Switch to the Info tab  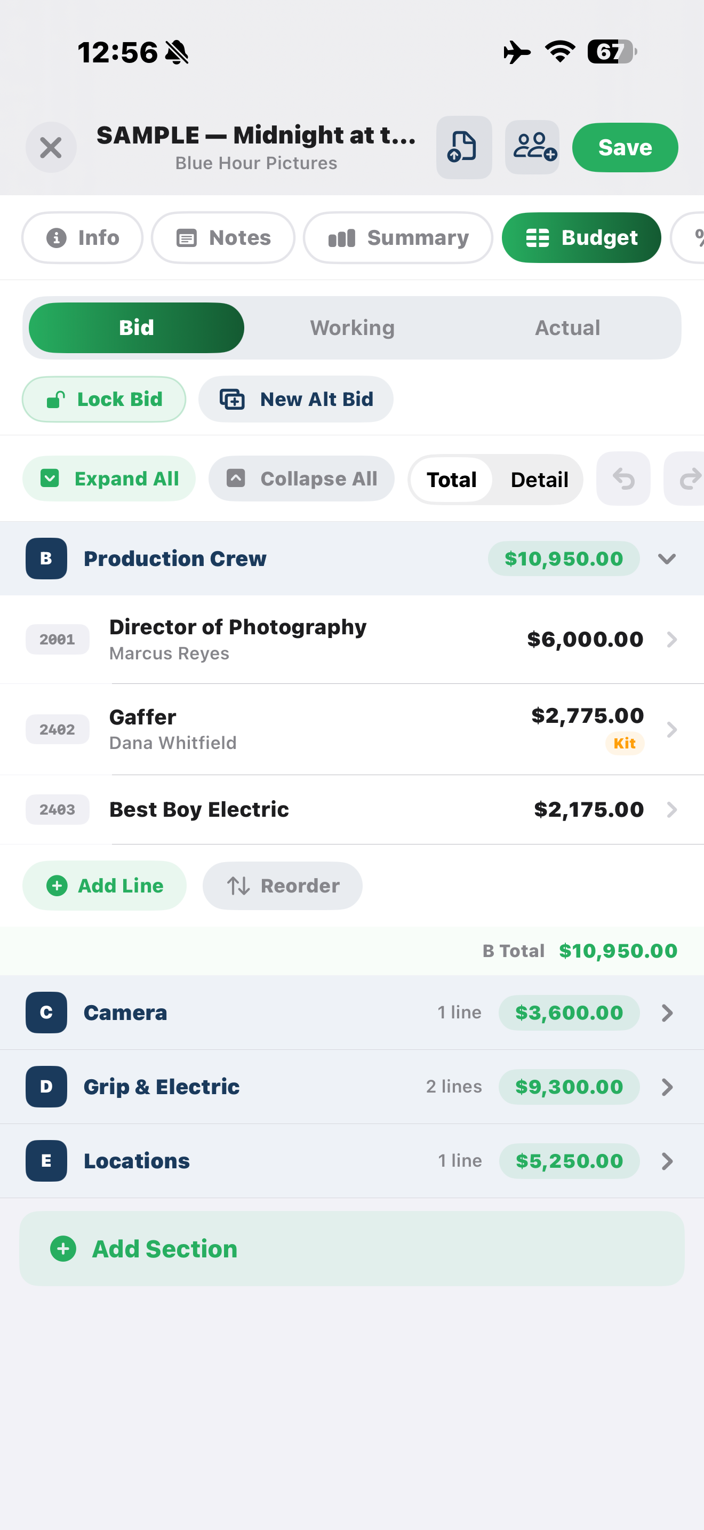pyautogui.click(x=83, y=237)
